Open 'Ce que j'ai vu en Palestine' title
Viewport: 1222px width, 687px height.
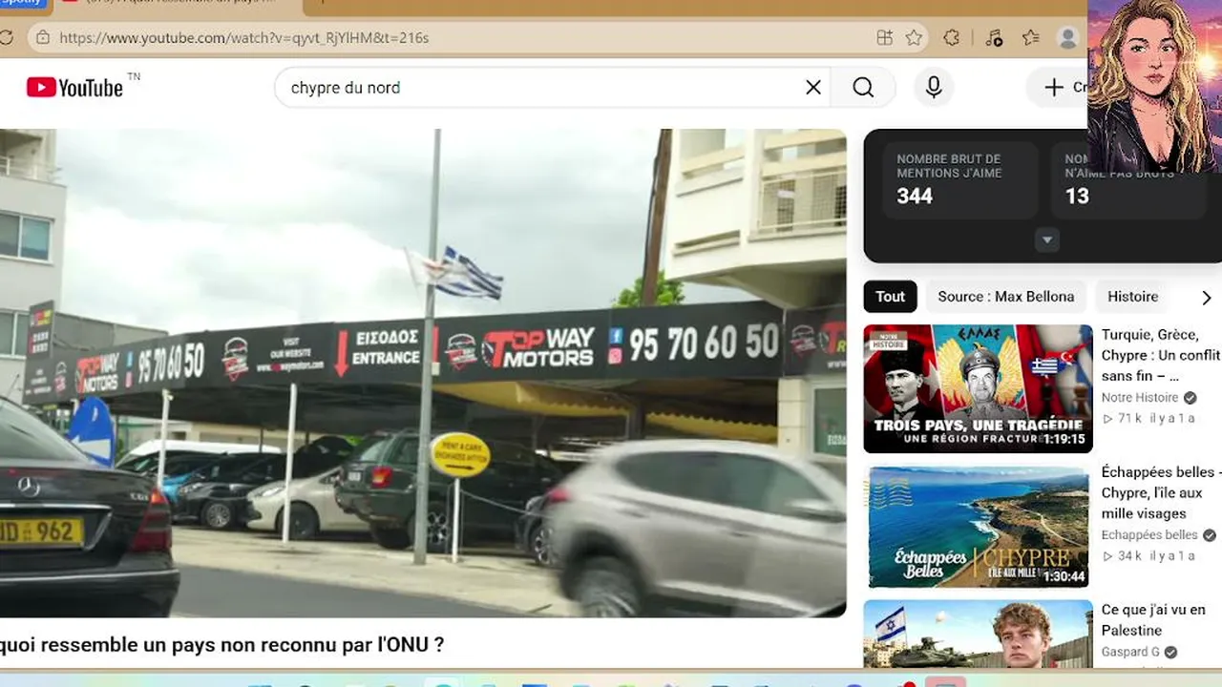tap(1153, 620)
